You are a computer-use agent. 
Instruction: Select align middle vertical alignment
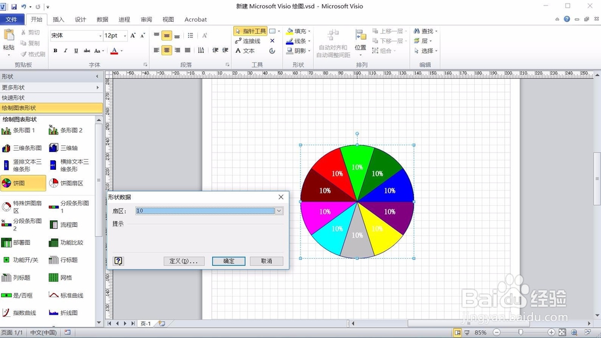[x=166, y=35]
